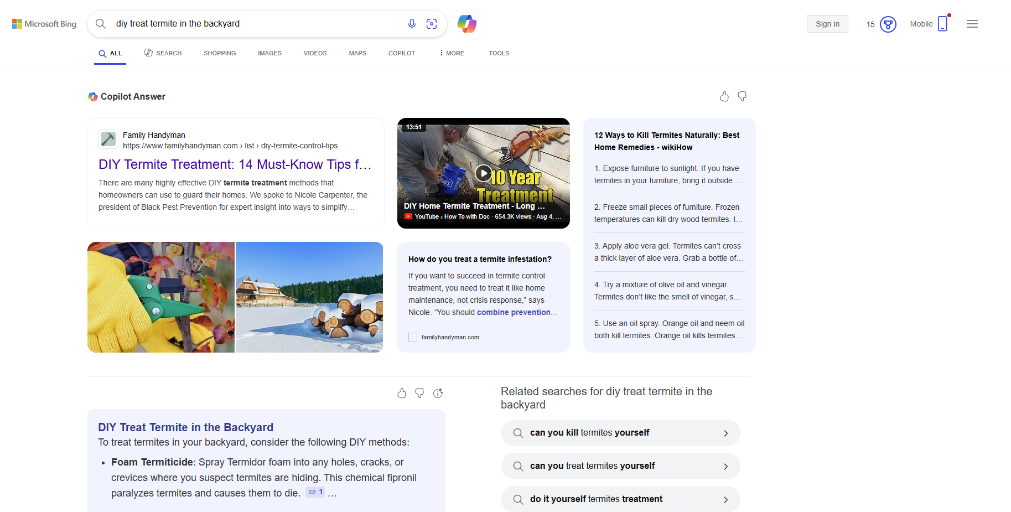Thumbs up the DIY Treat Termite summary
Image resolution: width=1011 pixels, height=512 pixels.
tap(402, 393)
